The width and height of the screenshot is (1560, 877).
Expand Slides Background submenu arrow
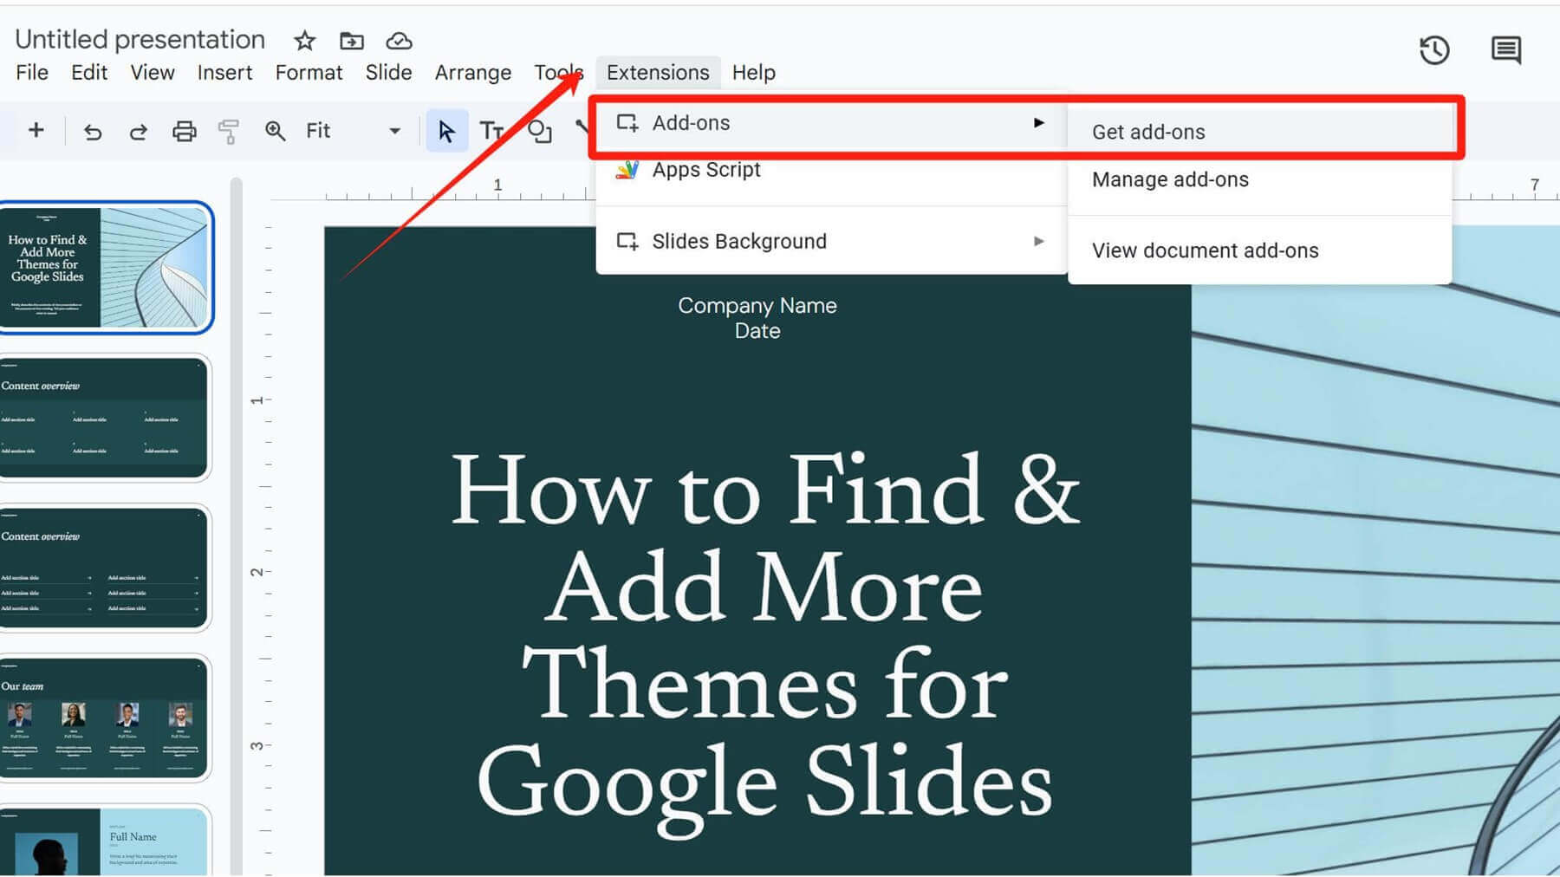point(1038,241)
